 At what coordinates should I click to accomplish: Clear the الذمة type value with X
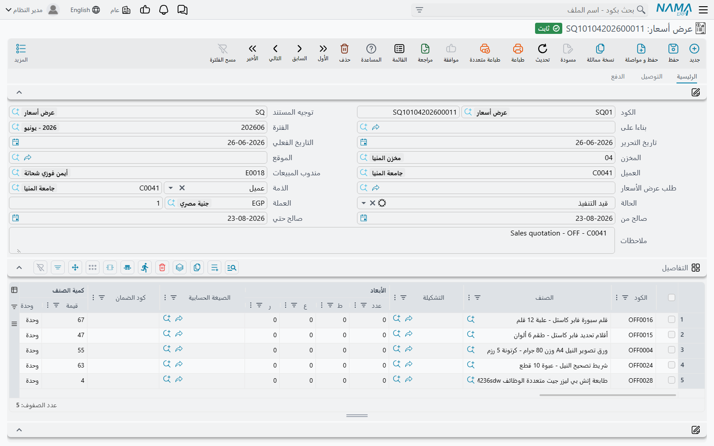pos(182,188)
